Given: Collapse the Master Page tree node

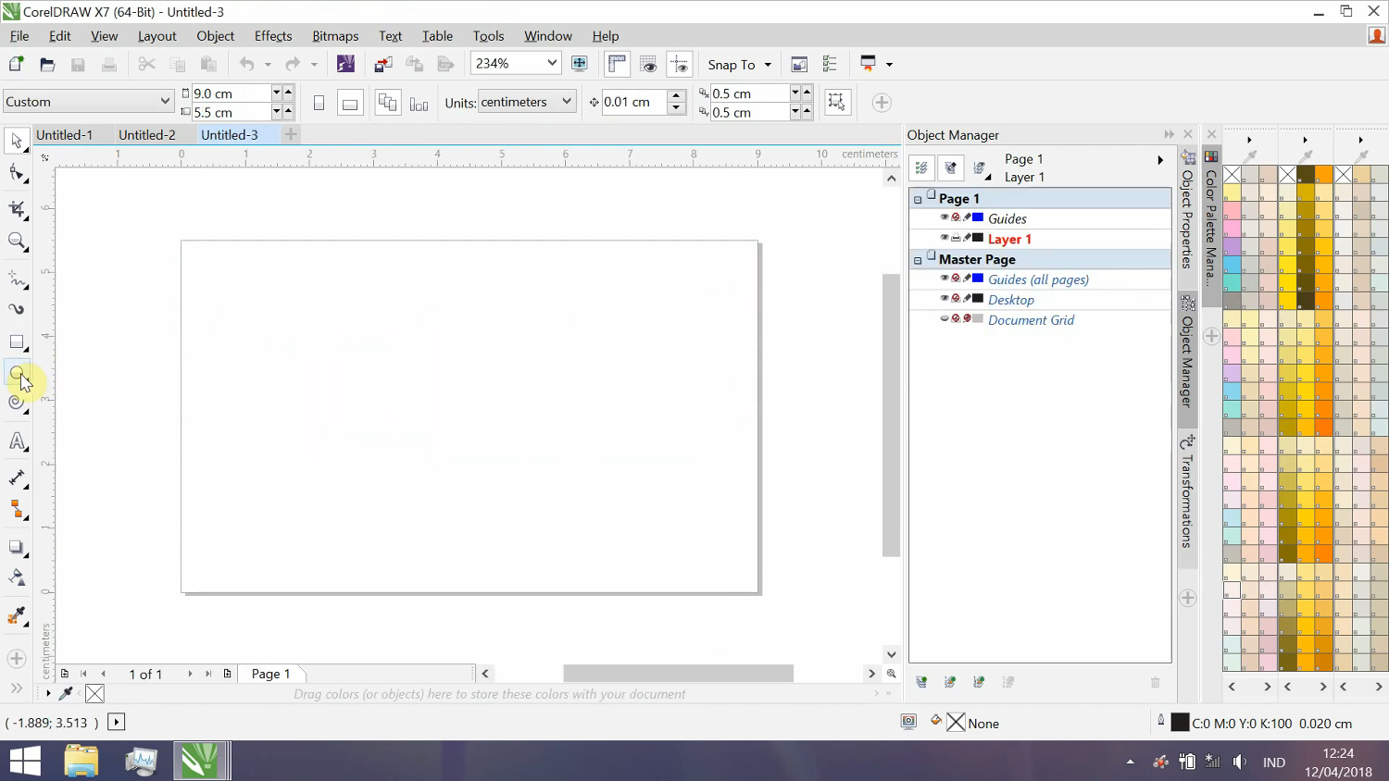Looking at the screenshot, I should point(918,260).
